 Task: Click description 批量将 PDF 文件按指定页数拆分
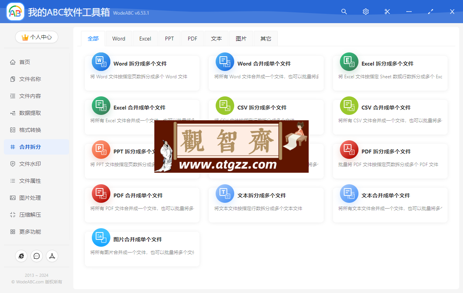[x=388, y=165]
